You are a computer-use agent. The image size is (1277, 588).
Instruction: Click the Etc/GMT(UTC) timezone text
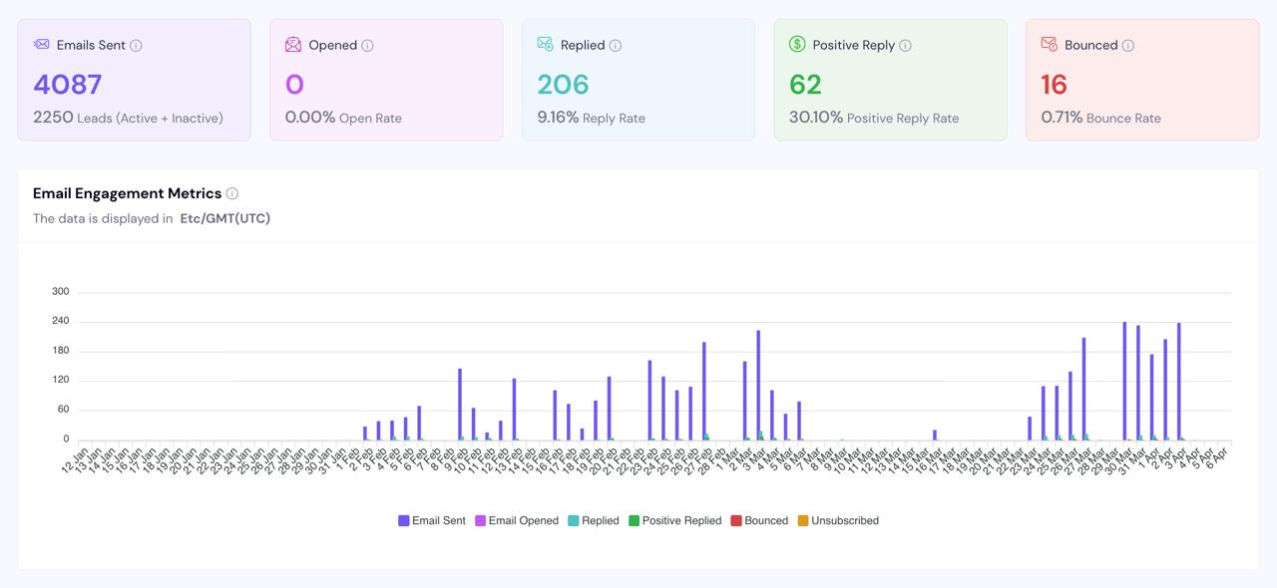(225, 218)
